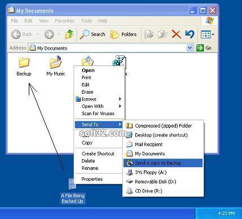Click the Back navigation button

point(21,34)
